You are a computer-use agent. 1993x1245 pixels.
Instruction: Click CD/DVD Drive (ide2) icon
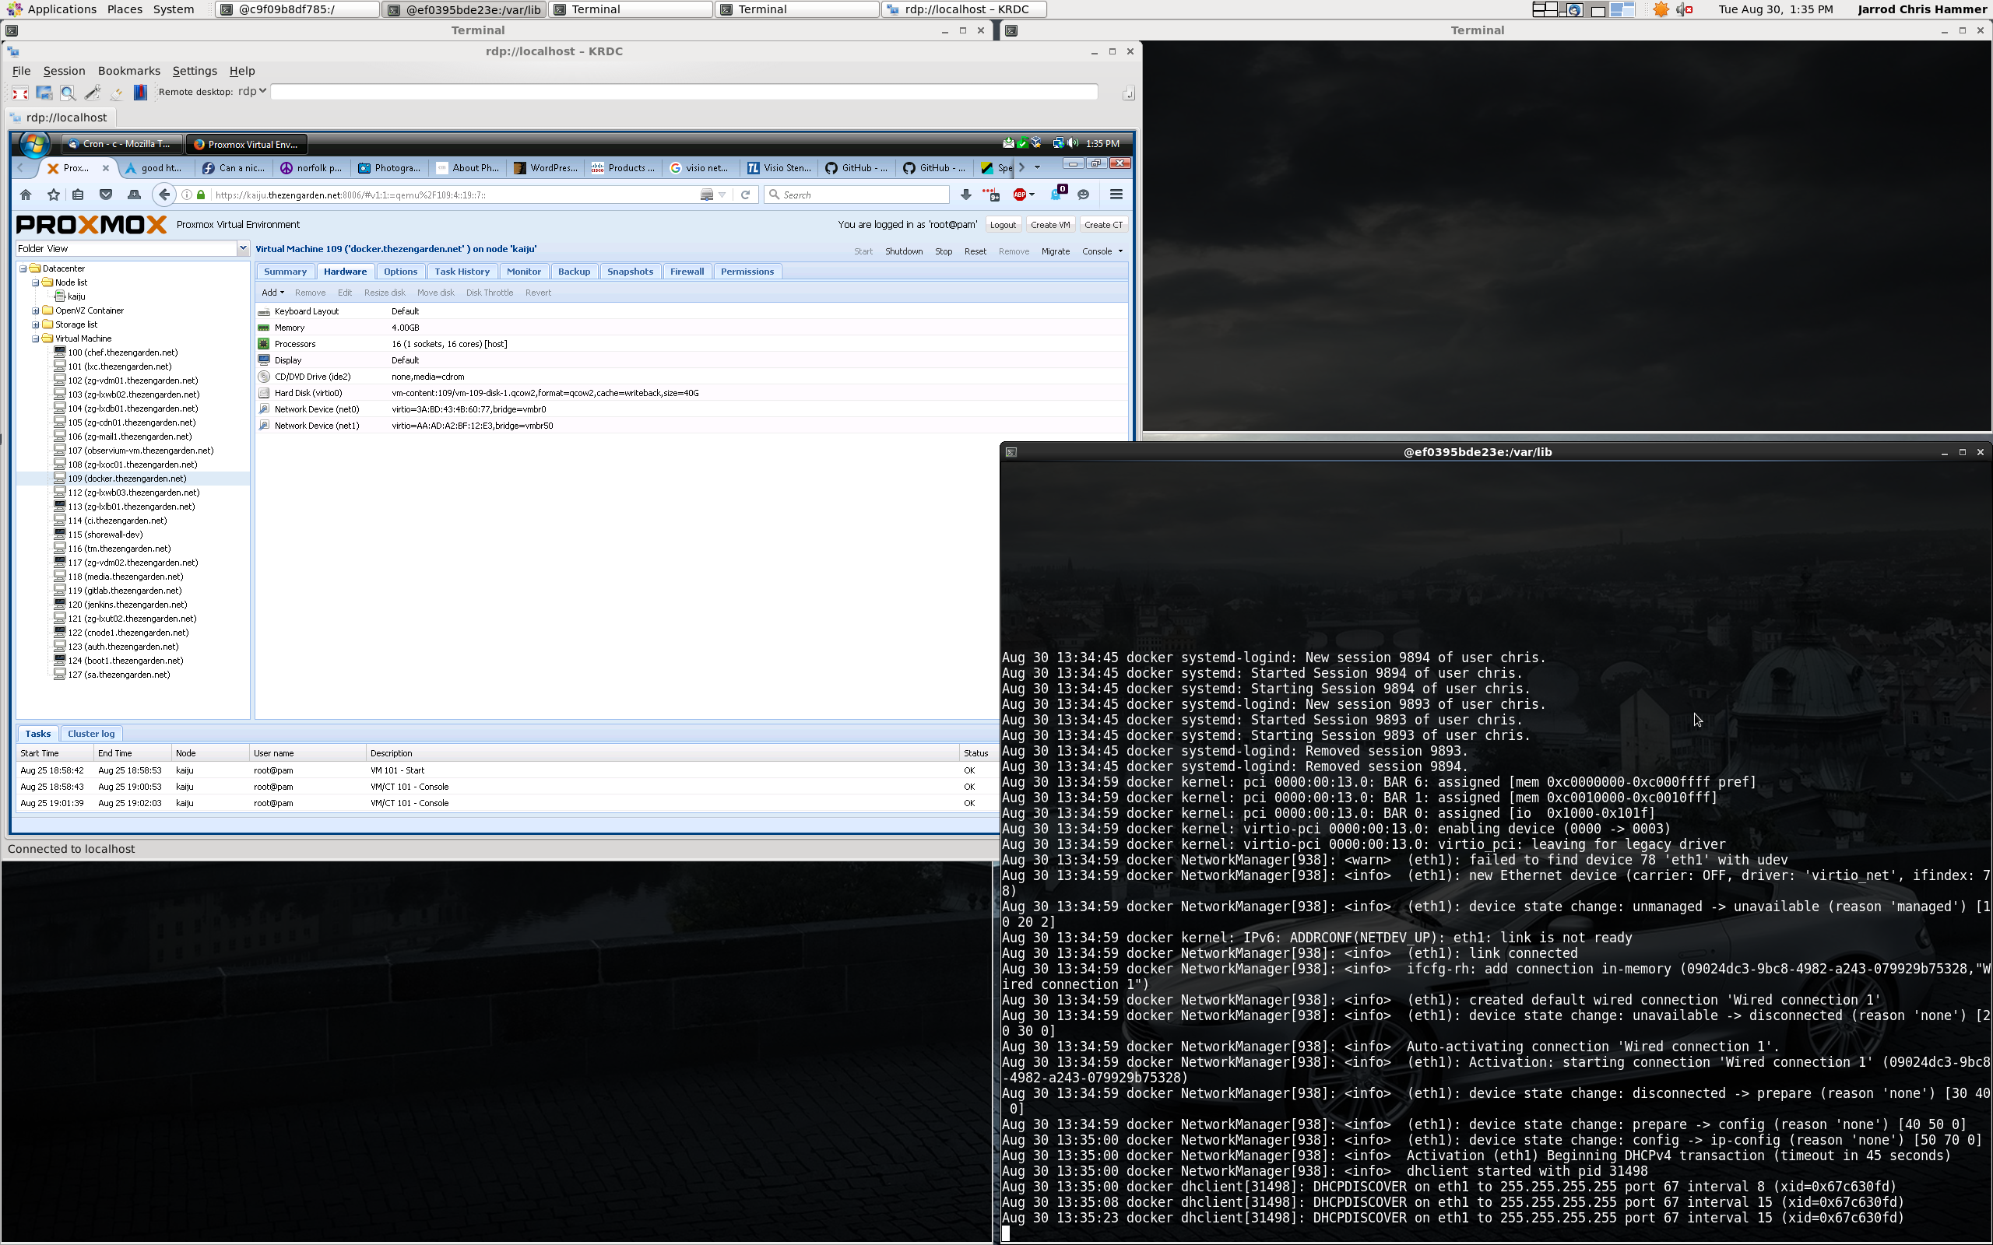tap(264, 377)
